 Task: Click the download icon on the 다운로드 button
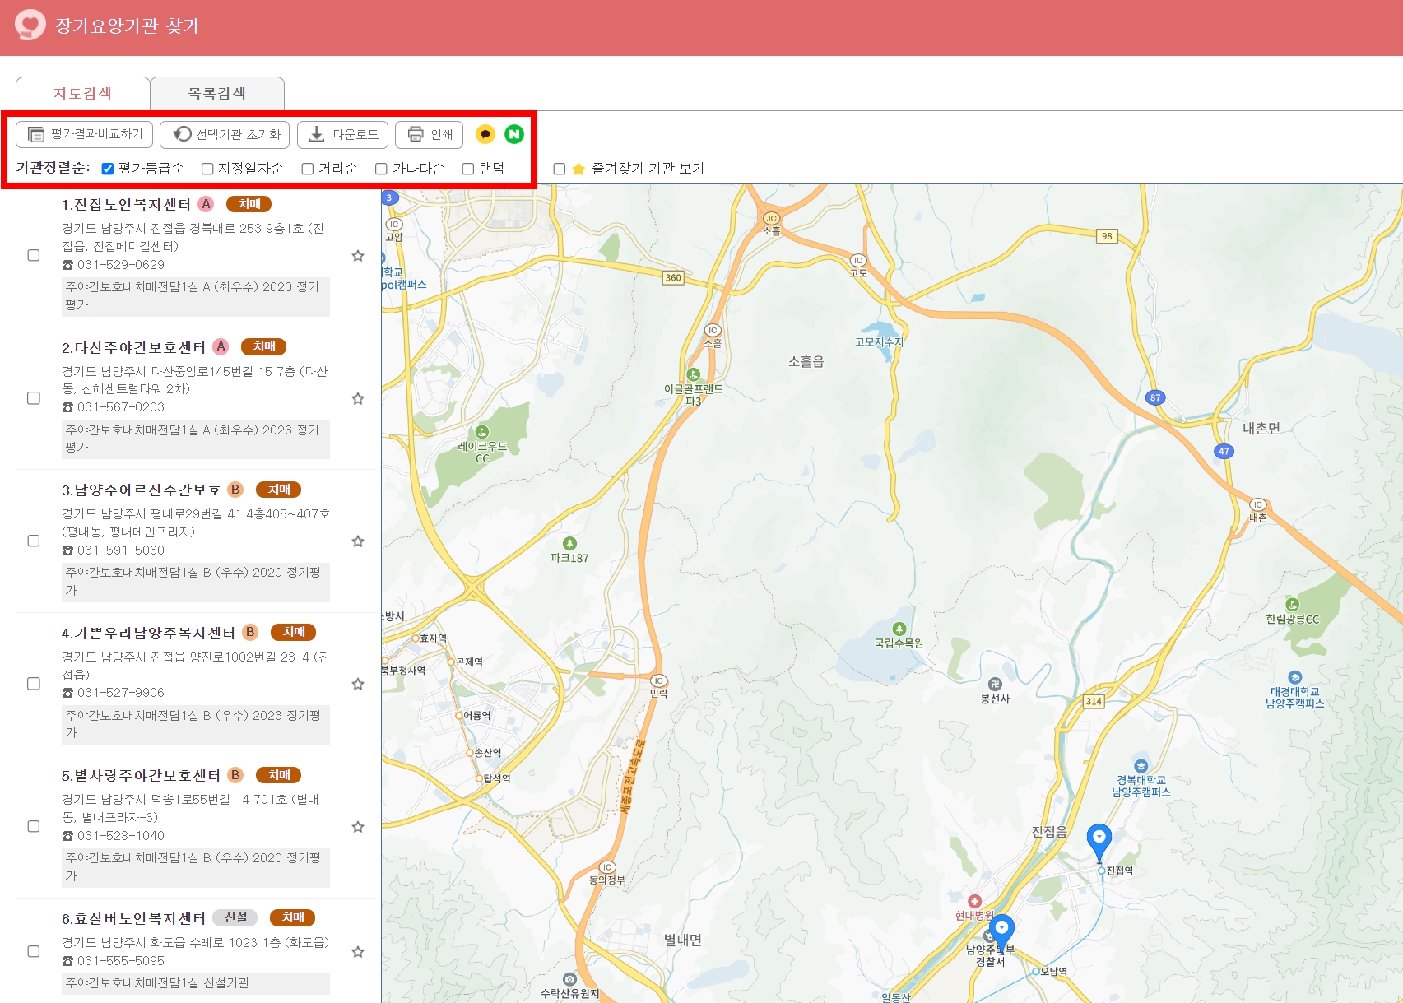315,134
